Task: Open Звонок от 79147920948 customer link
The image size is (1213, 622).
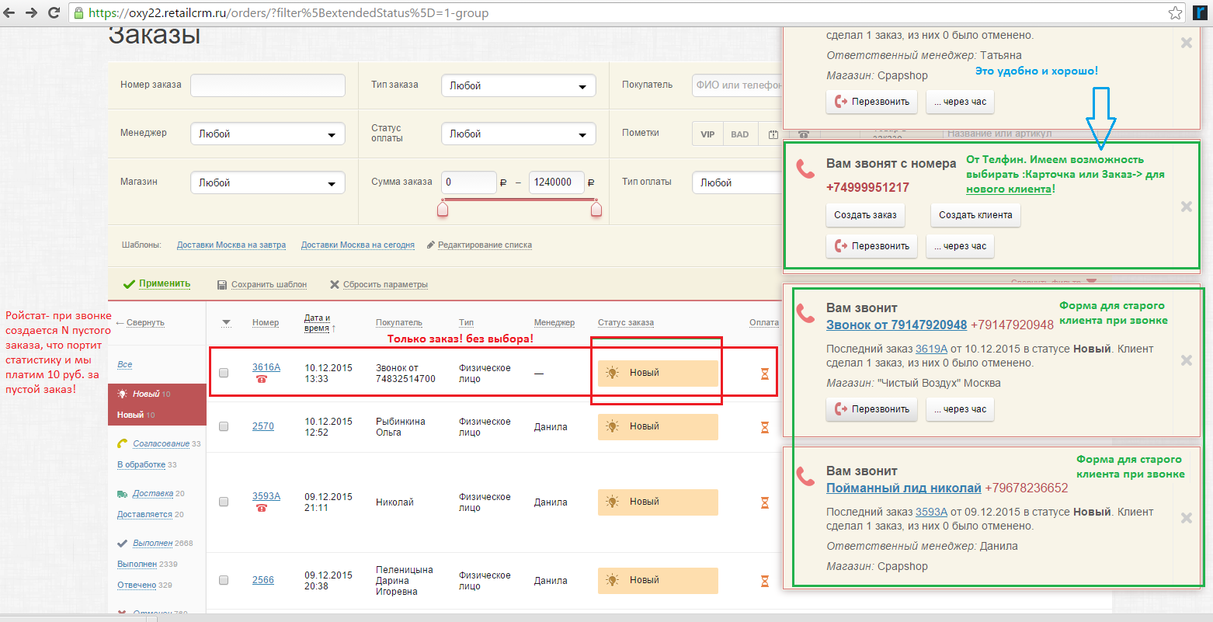Action: click(896, 325)
